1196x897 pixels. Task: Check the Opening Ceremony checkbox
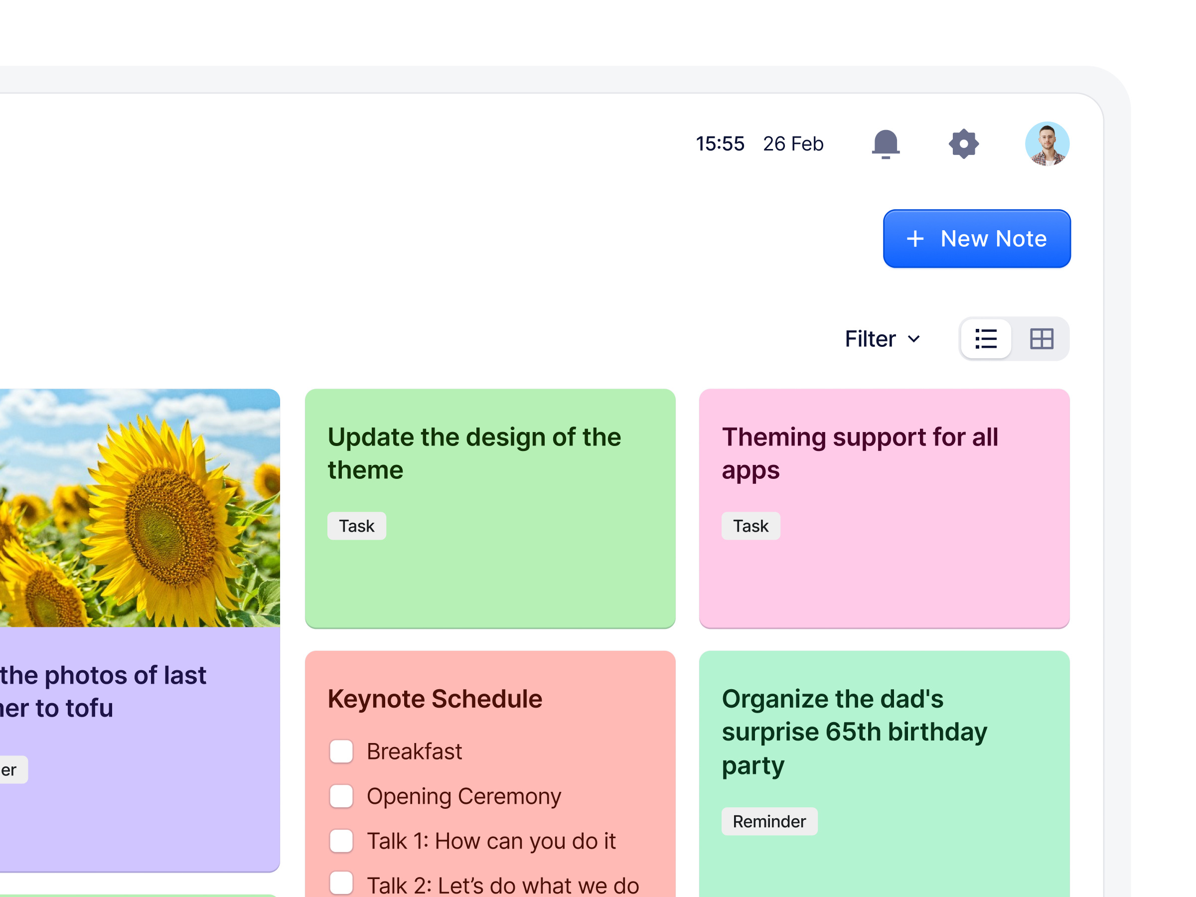341,796
